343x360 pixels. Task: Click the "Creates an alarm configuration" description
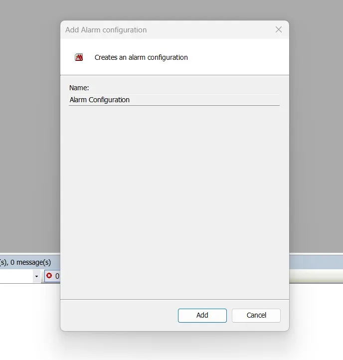point(141,57)
